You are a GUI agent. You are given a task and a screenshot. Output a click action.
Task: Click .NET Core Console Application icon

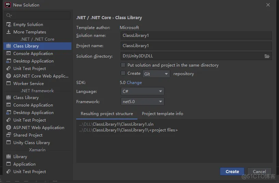click(9, 53)
